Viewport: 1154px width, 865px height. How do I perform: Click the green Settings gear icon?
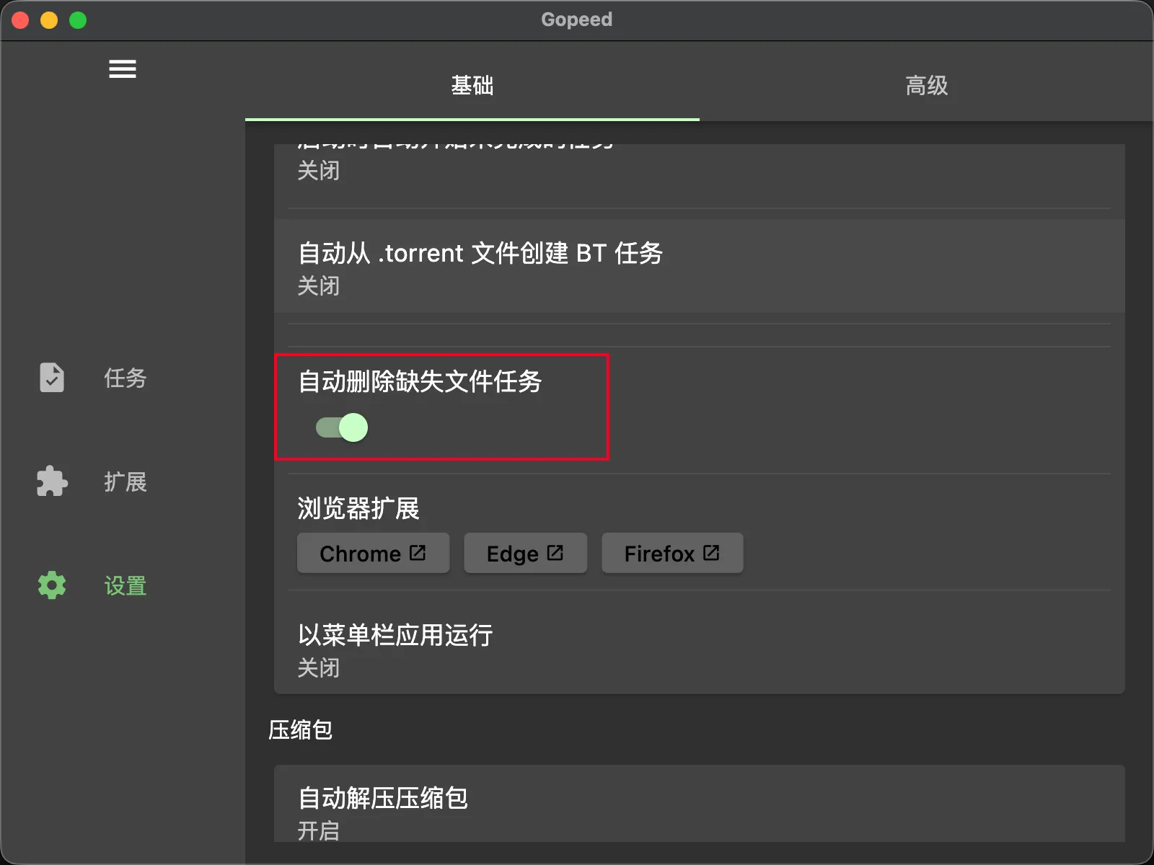pyautogui.click(x=52, y=585)
